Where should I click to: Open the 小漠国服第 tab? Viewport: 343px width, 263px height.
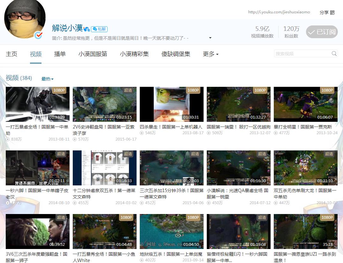click(x=93, y=54)
